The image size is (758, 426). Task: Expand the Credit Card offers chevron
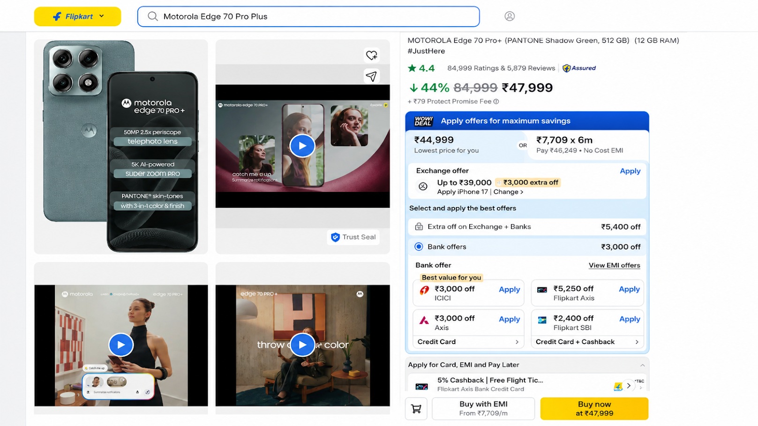[x=517, y=342]
